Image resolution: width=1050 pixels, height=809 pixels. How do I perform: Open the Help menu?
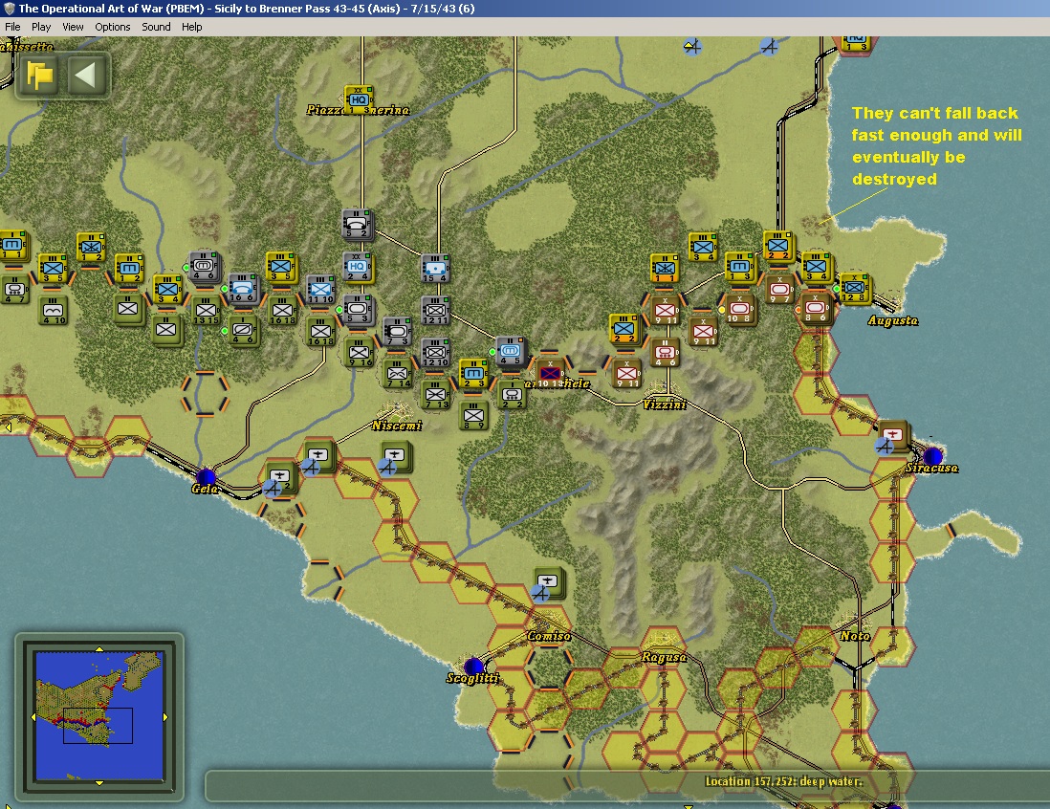192,27
